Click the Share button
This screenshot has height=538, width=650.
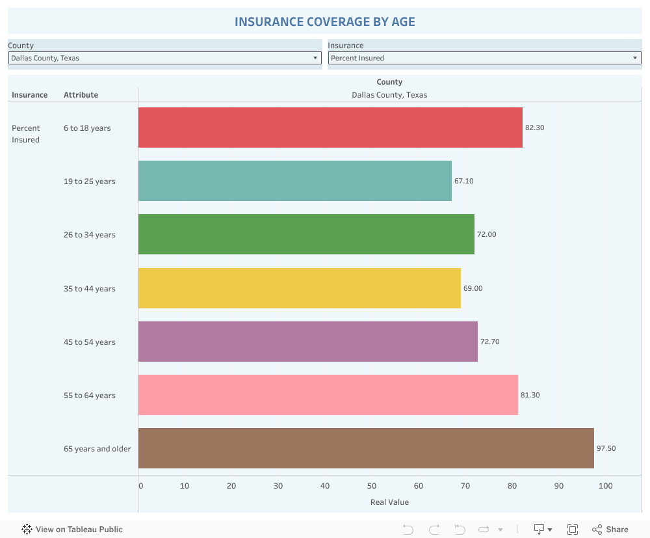[610, 530]
